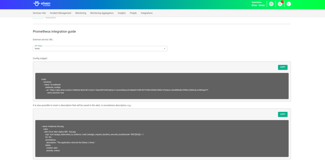This screenshot has width=325, height=162.
Task: Click the External service URL label
Action: coord(43,39)
